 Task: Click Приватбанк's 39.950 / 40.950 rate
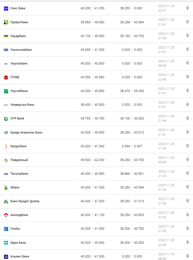click(92, 22)
